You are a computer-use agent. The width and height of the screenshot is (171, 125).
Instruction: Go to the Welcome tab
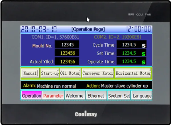coord(75,95)
